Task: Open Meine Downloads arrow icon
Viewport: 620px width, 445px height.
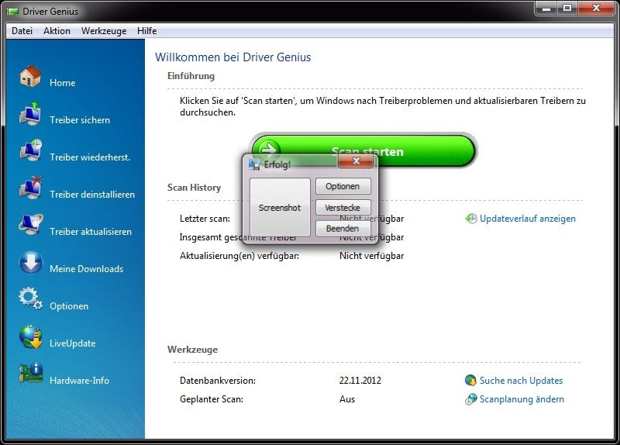Action: point(30,262)
